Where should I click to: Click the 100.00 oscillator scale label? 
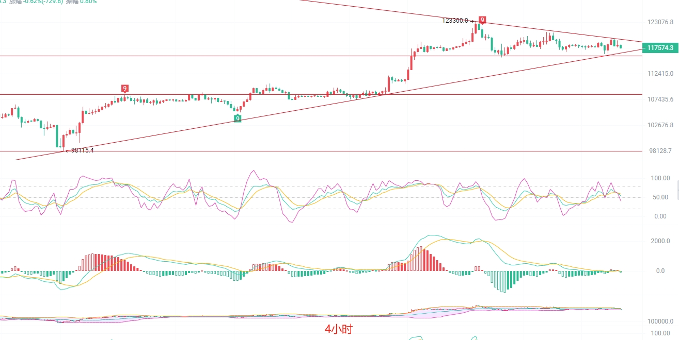tap(660, 178)
